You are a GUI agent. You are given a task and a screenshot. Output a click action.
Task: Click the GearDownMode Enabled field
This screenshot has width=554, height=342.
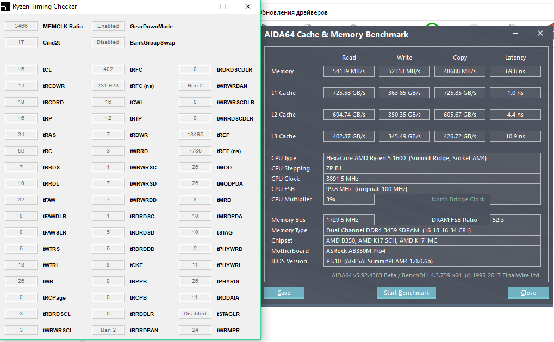click(108, 26)
